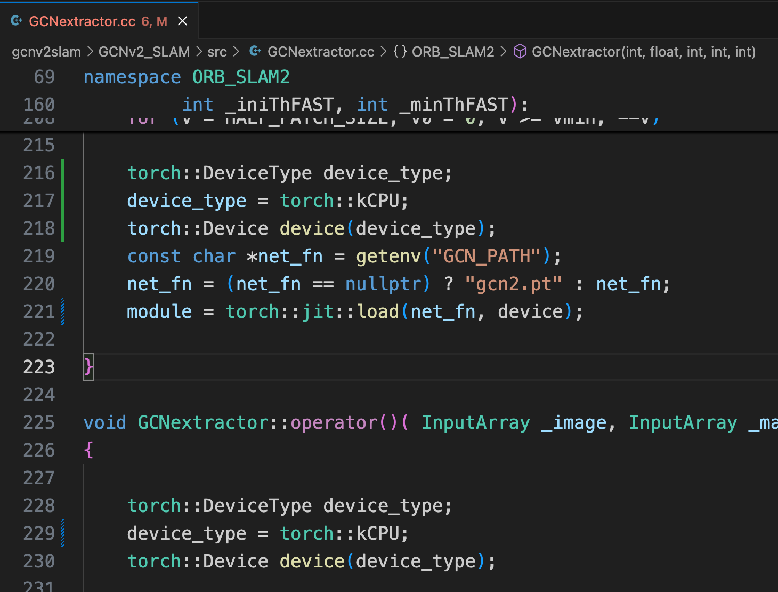Click the C++ file icon in tab
The height and width of the screenshot is (592, 778).
(17, 21)
